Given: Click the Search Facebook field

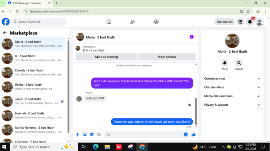Looking at the screenshot, I should 39,22.
